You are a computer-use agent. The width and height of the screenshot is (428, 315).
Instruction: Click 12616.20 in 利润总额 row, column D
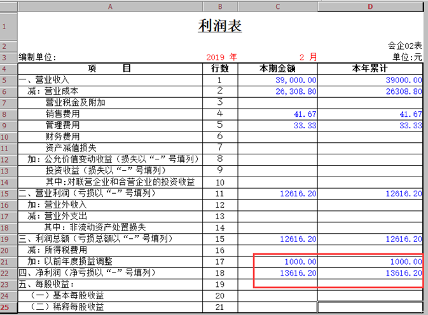click(x=404, y=239)
